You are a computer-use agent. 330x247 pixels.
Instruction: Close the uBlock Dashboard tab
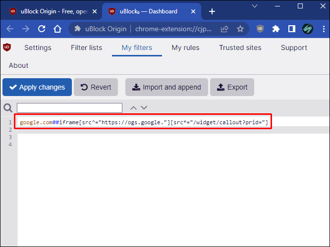(x=193, y=11)
